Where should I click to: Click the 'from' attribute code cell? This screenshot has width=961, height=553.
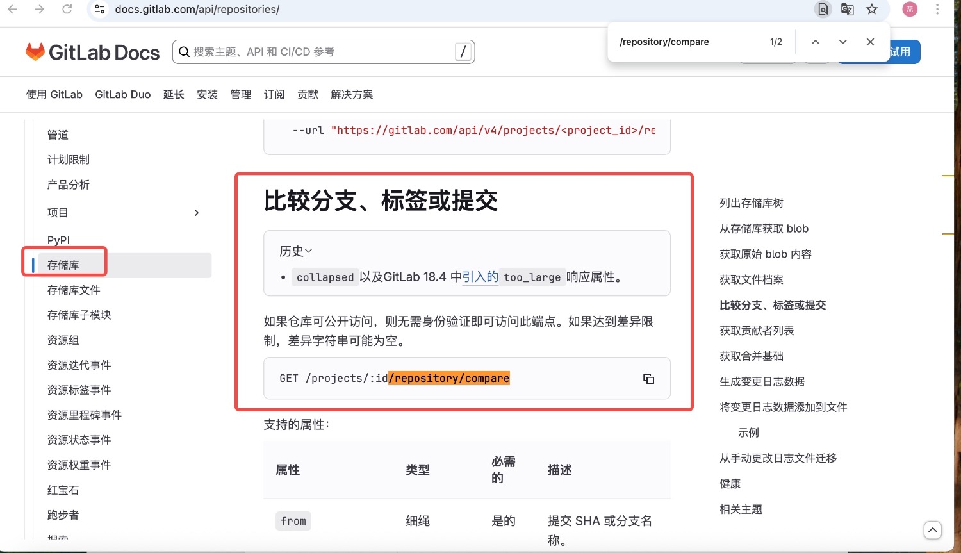293,522
